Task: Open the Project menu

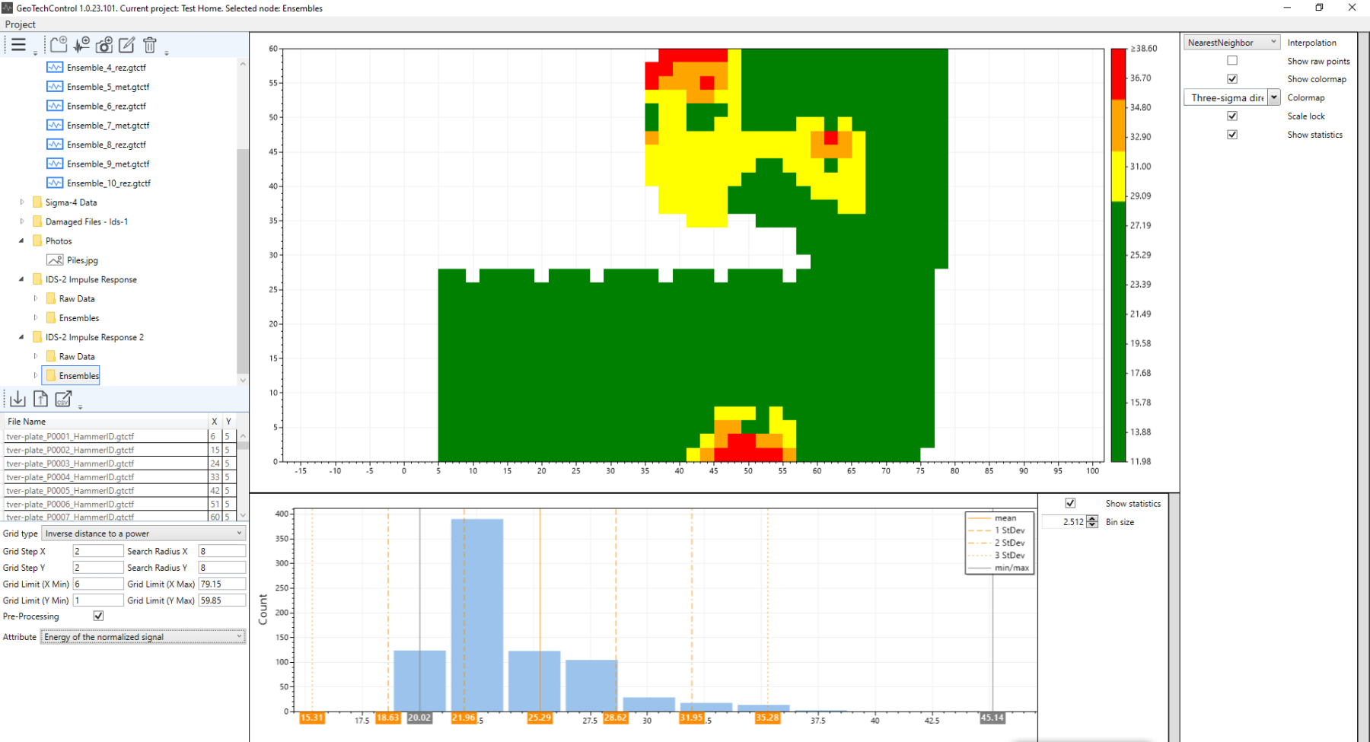Action: click(x=21, y=24)
